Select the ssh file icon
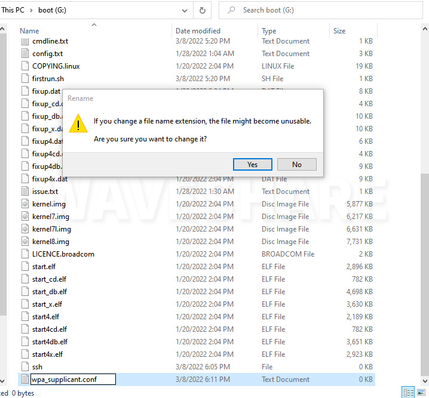Viewport: 429px width, 398px height. tap(25, 367)
